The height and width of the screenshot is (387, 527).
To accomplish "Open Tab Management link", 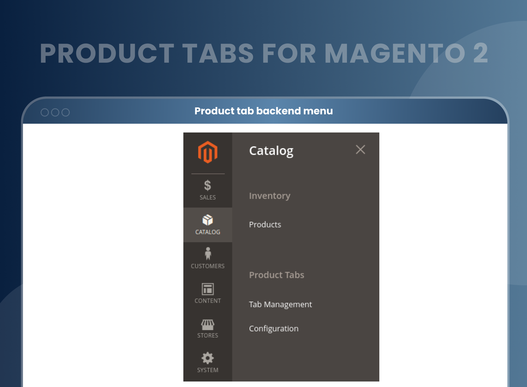I will (280, 305).
